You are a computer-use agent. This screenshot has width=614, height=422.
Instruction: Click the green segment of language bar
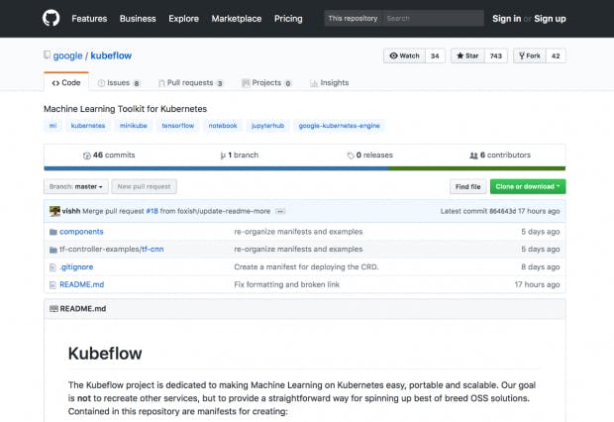click(x=477, y=168)
